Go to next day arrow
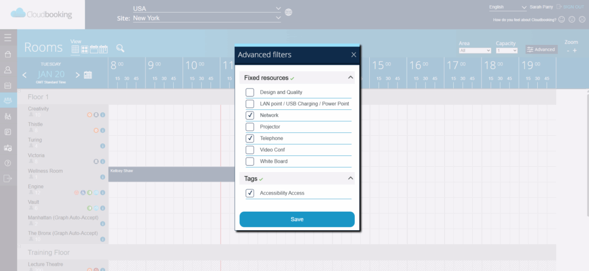This screenshot has height=271, width=589. click(77, 75)
